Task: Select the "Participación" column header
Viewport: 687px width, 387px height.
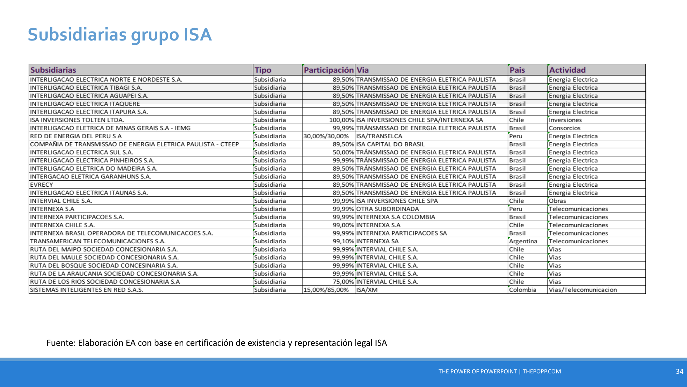Action: point(329,70)
